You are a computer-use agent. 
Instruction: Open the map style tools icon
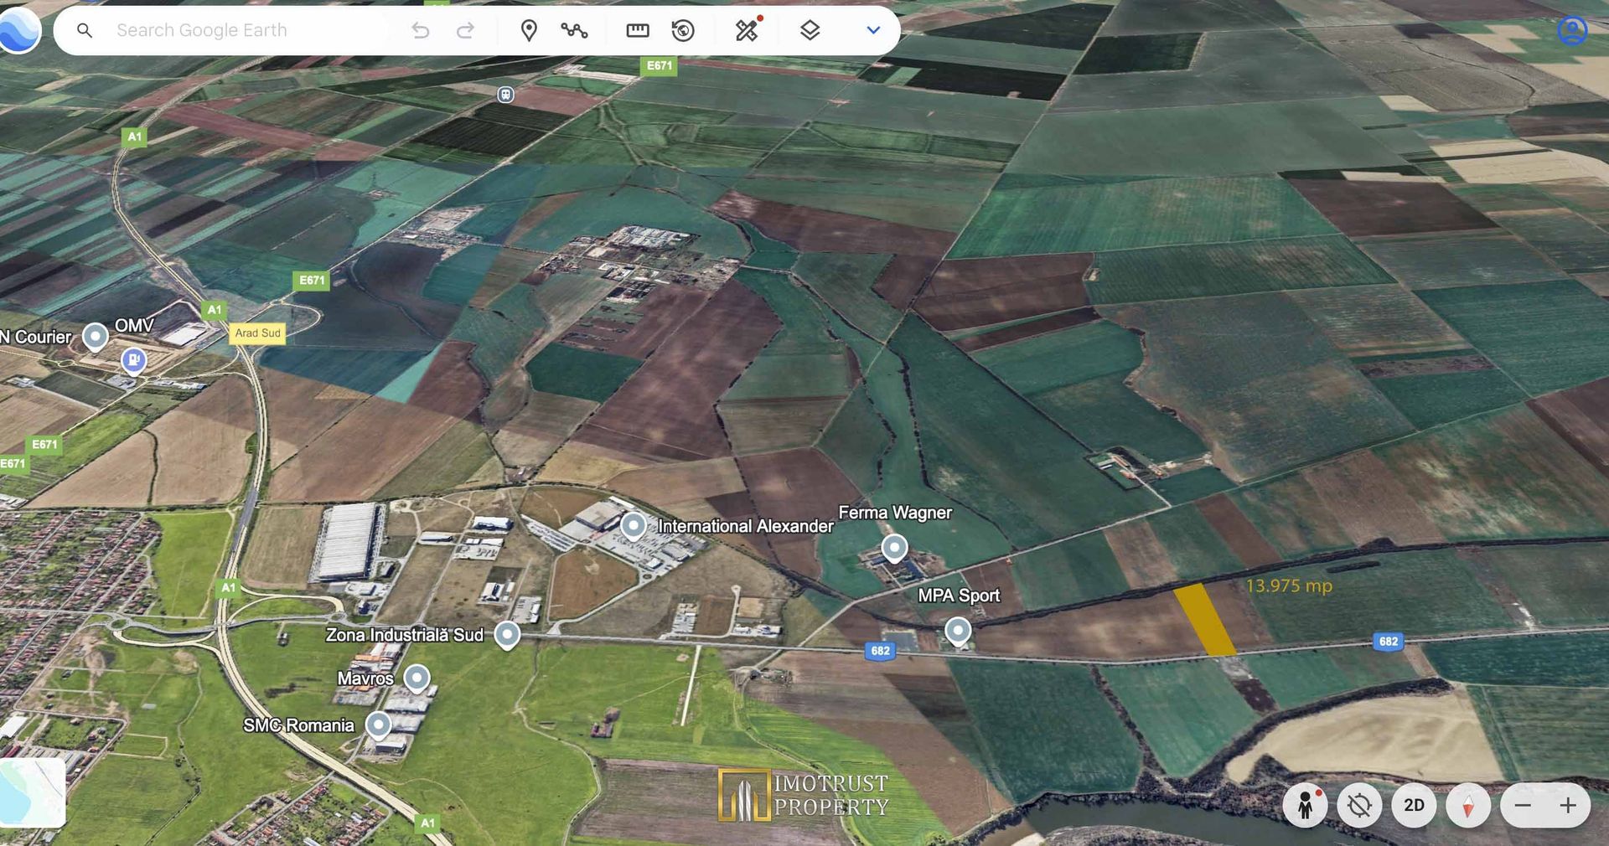pos(747,31)
